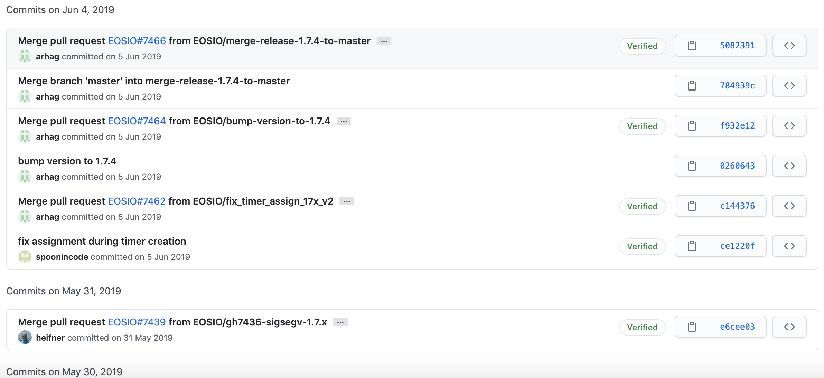Expand description of EOSIO#7466 merge commit
The width and height of the screenshot is (824, 378).
(384, 41)
